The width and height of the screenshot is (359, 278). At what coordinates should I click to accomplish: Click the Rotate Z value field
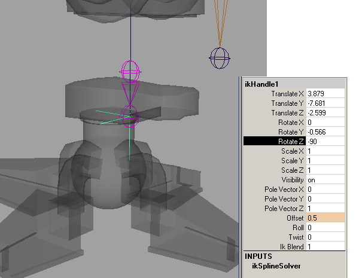[325, 142]
